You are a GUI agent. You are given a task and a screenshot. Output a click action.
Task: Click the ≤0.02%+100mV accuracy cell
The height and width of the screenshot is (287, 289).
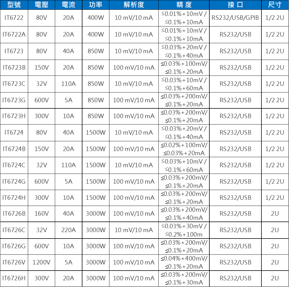coord(184,149)
